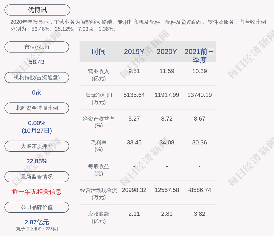Viewport: 274px width, 236px height.
Task: Click the 优博讯 company name pill
Action: [x=37, y=10]
